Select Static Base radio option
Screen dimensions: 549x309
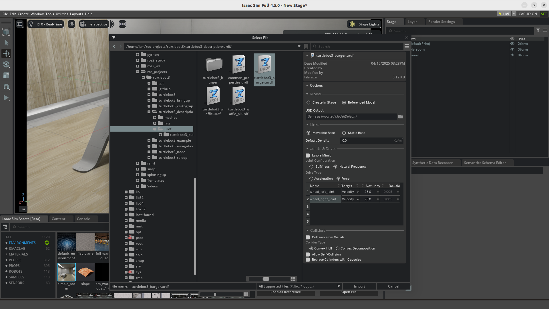point(344,133)
